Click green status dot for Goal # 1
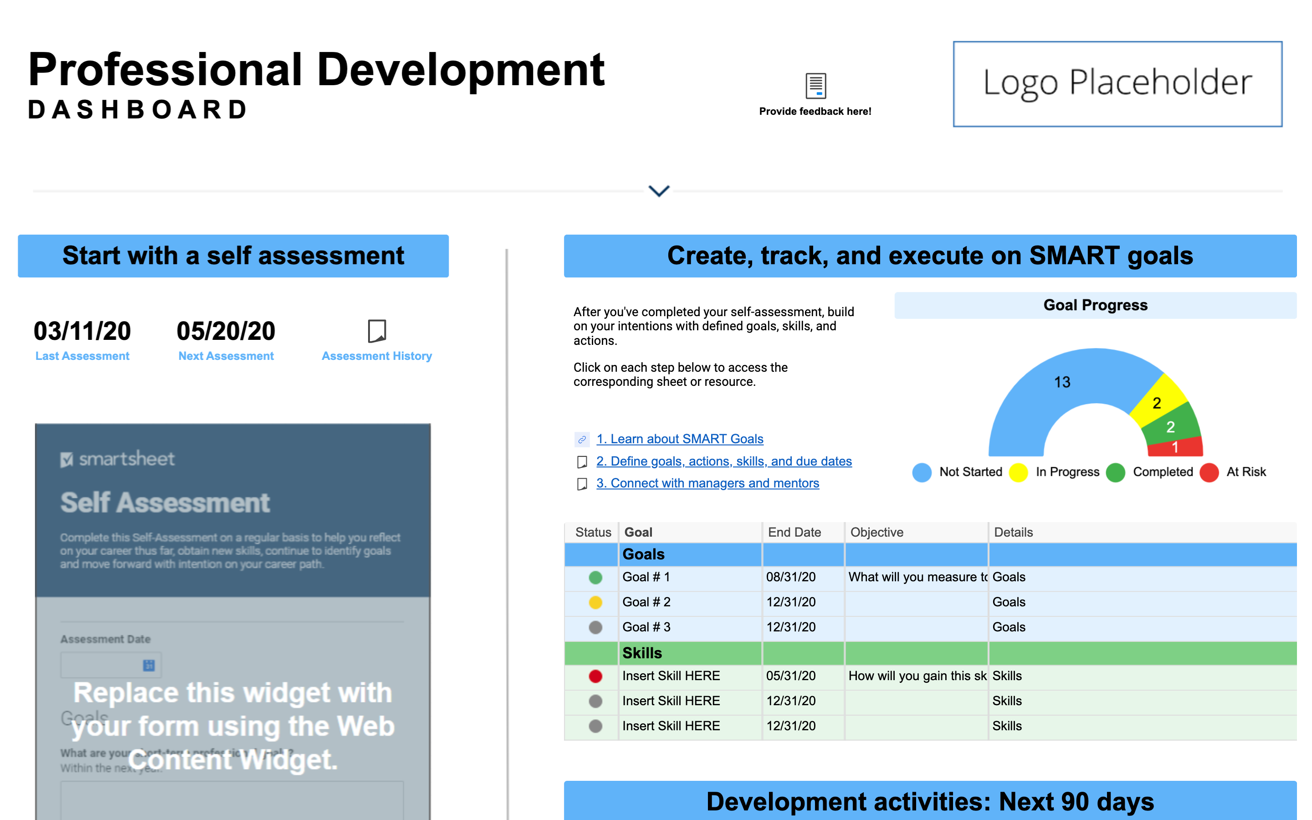This screenshot has width=1312, height=820. click(x=595, y=578)
